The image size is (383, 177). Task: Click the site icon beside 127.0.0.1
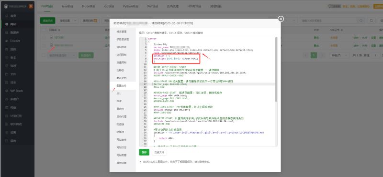click(x=51, y=38)
